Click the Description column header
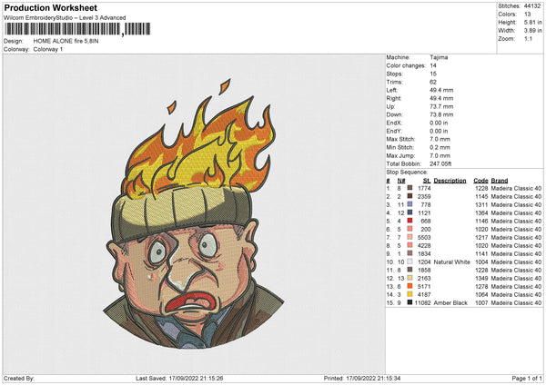The image size is (546, 385). pyautogui.click(x=450, y=181)
